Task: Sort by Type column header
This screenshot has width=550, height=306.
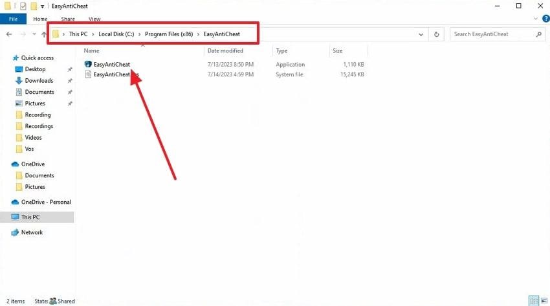Action: pyautogui.click(x=281, y=51)
